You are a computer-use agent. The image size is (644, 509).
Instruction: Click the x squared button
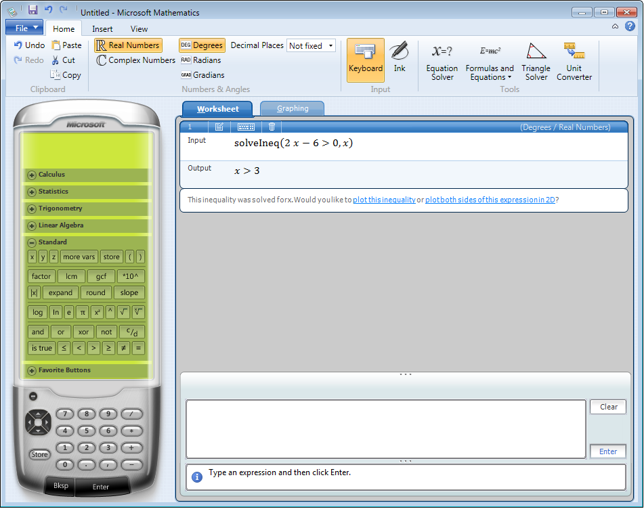pyautogui.click(x=97, y=313)
